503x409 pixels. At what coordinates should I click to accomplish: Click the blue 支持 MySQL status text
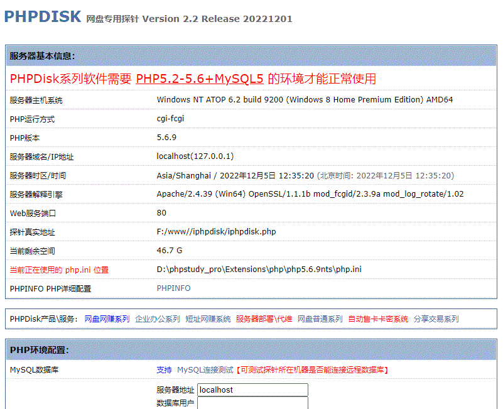(164, 370)
